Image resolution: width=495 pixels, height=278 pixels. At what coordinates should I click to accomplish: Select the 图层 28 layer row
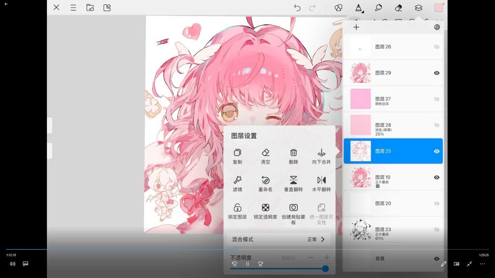point(393,125)
